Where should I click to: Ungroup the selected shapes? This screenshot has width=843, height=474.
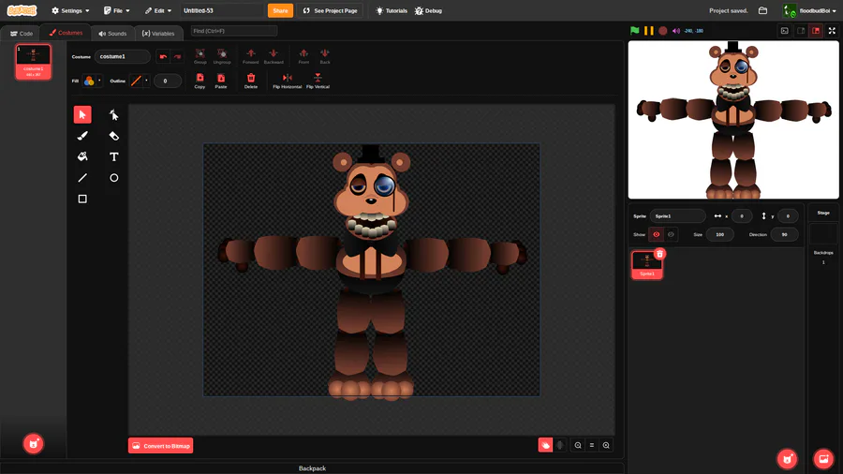[221, 56]
